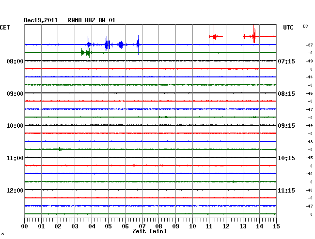Click x-axis minute tick label 07
Image resolution: width=315 pixels, height=239 pixels.
142,226
